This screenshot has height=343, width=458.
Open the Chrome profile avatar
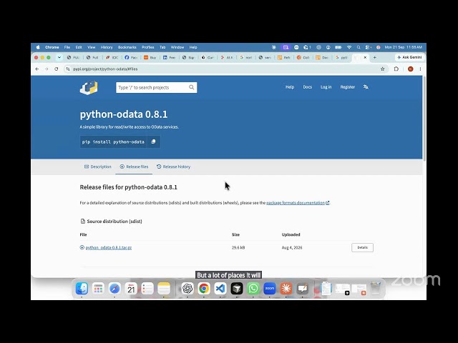pos(410,69)
